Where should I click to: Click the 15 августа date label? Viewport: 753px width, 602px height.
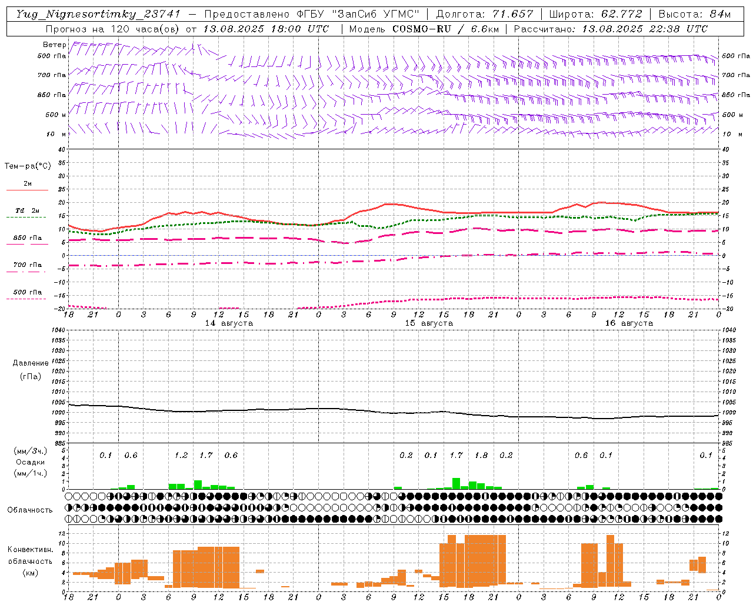(429, 323)
